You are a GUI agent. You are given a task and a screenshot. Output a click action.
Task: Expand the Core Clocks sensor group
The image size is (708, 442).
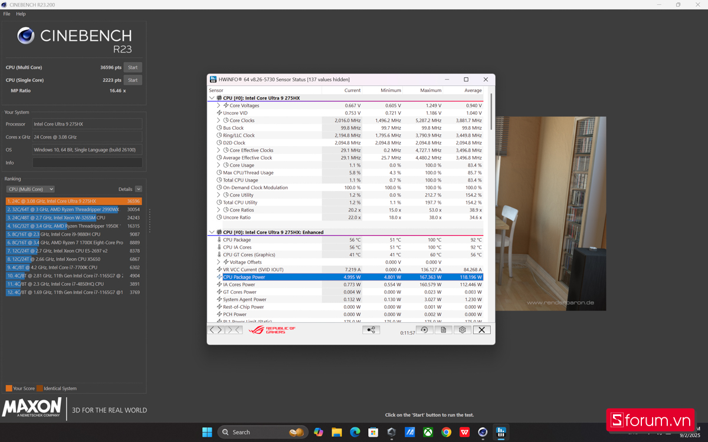tap(218, 120)
